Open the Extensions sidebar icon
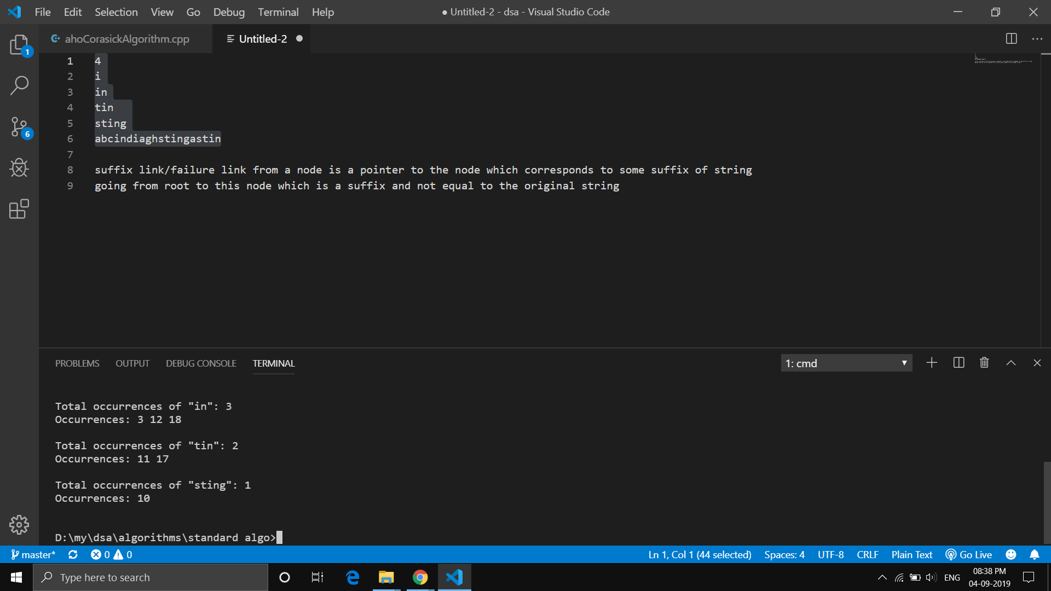 (19, 209)
